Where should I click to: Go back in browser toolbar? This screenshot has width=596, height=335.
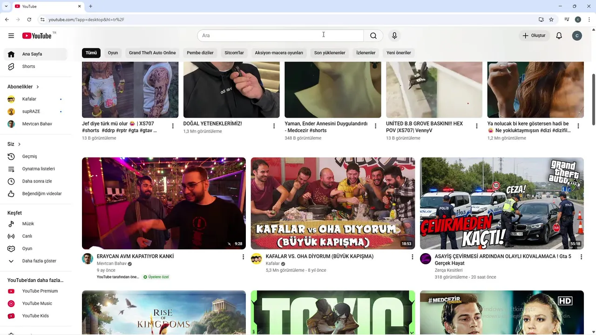[7, 20]
